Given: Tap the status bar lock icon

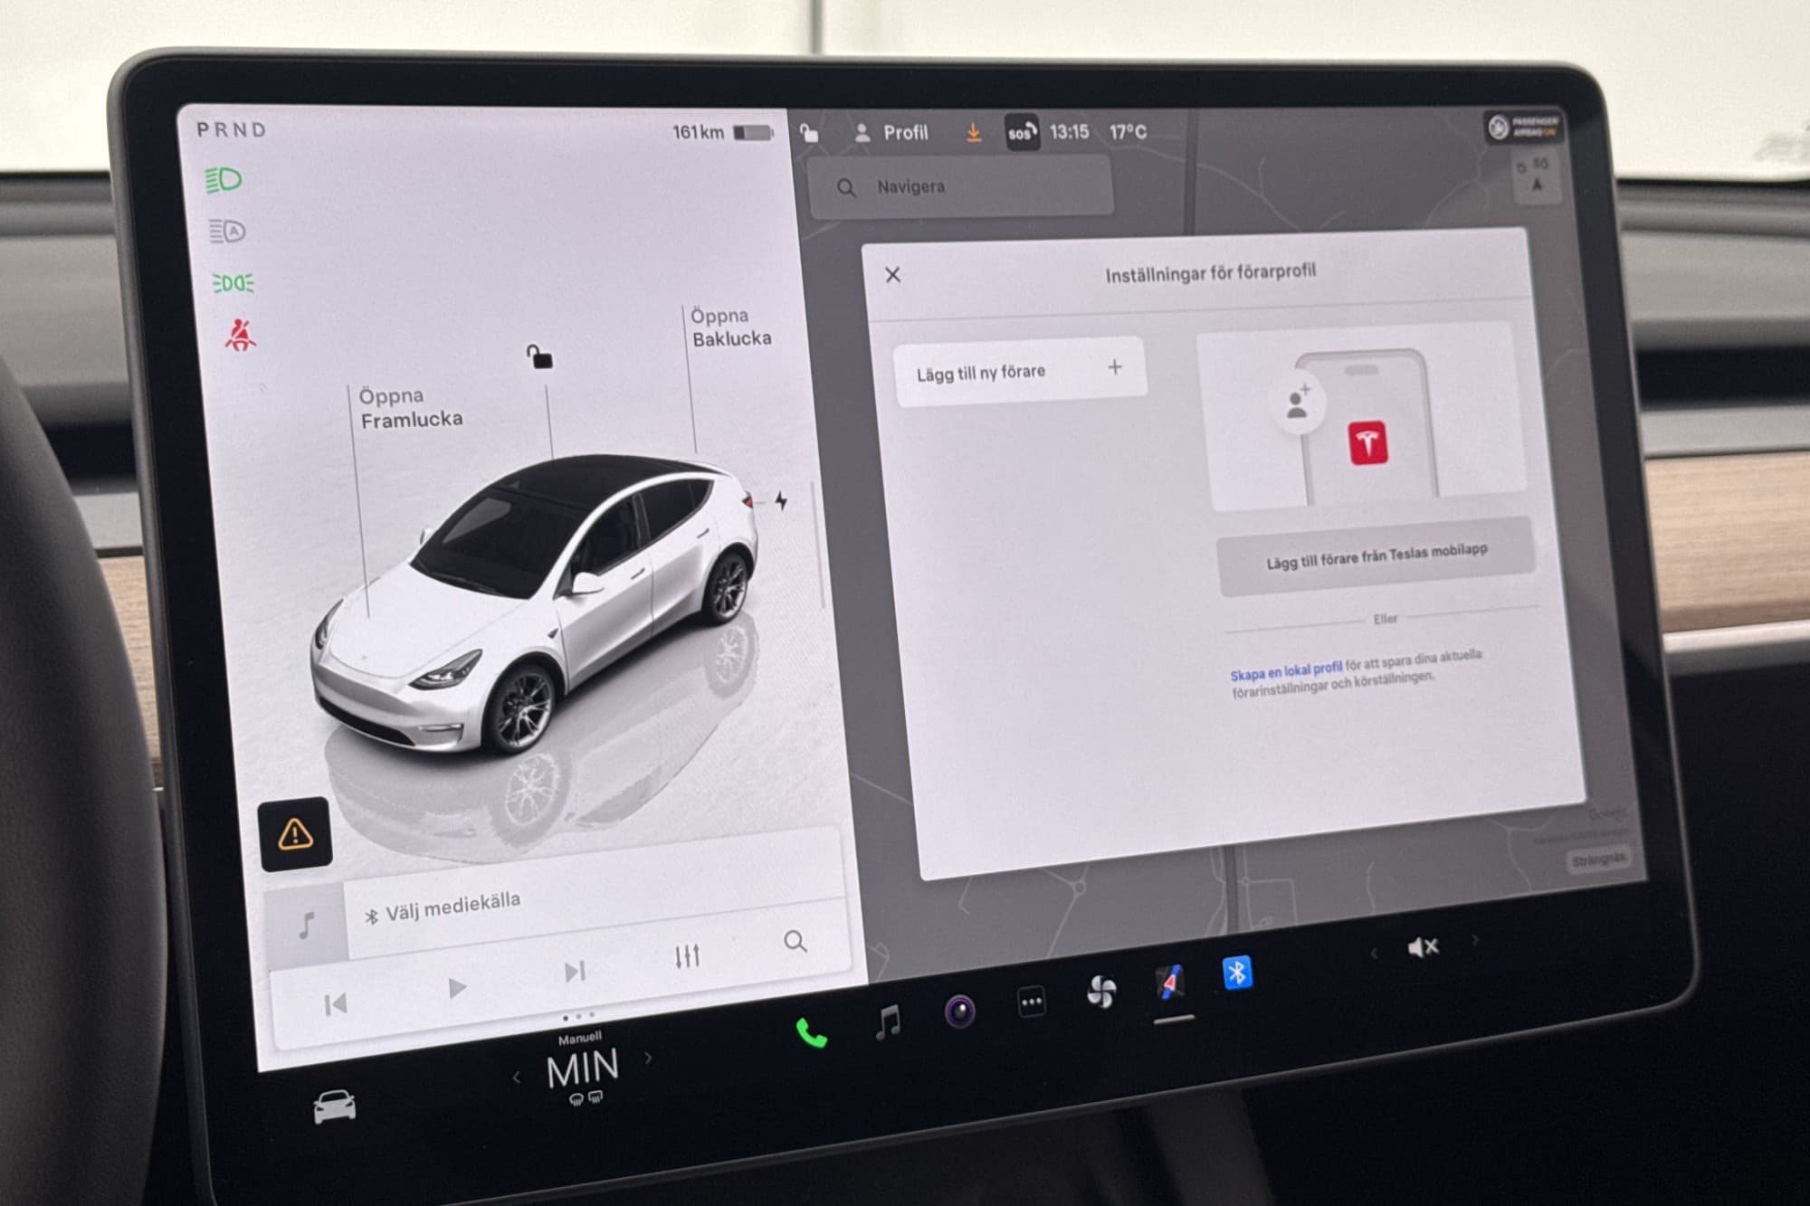Looking at the screenshot, I should (x=809, y=134).
